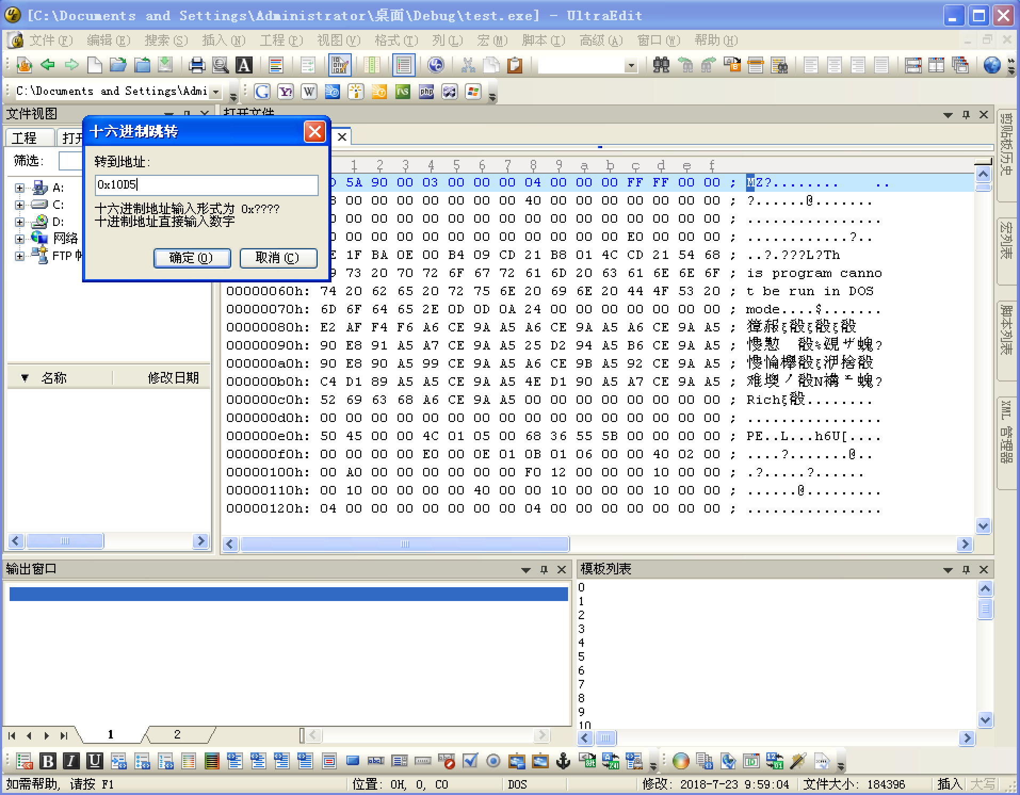Toggle the 插入 insert mode status indicator
Viewport: 1020px width, 795px height.
click(950, 784)
